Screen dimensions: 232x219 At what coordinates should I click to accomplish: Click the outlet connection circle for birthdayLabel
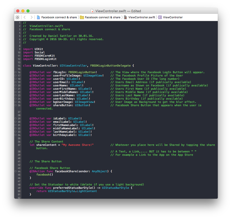16,135
